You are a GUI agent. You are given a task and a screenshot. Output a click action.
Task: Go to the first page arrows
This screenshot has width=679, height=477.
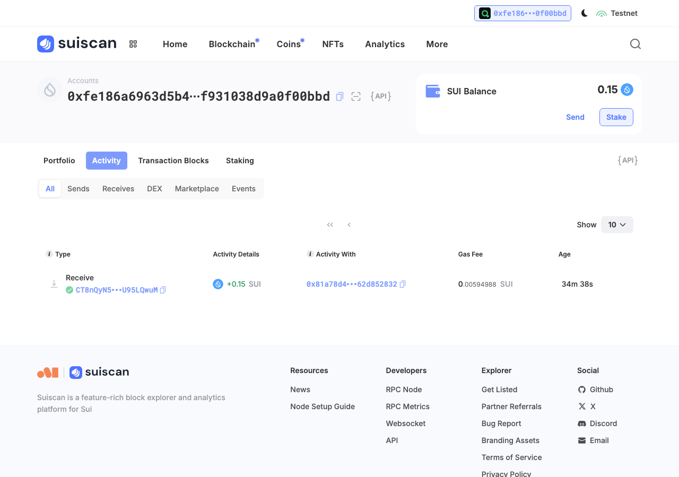(x=330, y=225)
